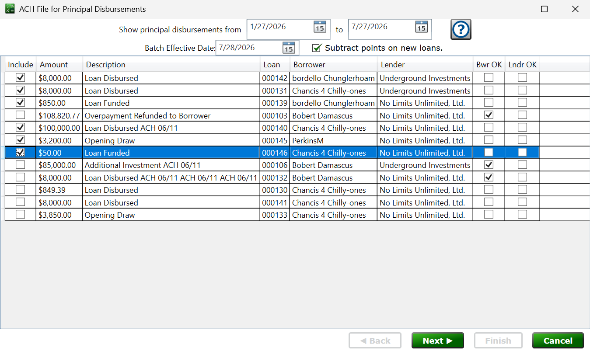
Task: Open calendar picker for the from date
Action: pos(320,27)
